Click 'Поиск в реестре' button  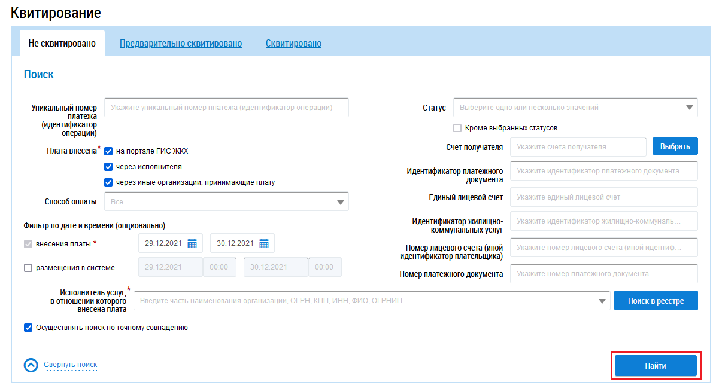pos(656,301)
